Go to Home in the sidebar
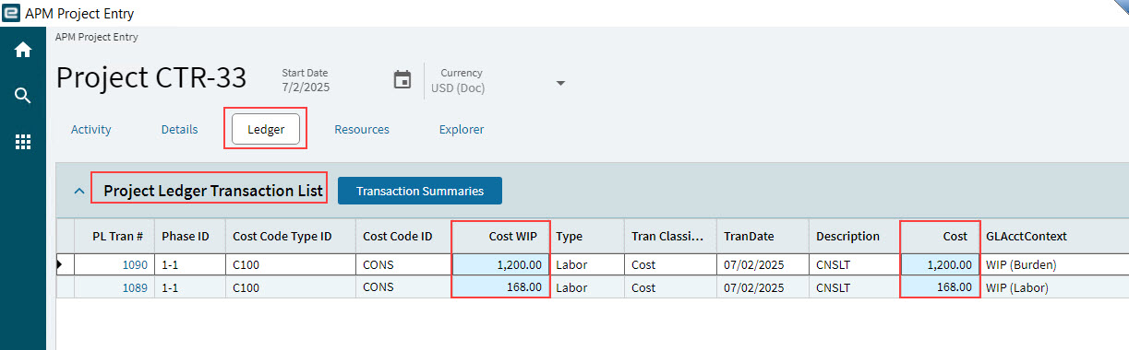This screenshot has width=1129, height=350. [x=23, y=50]
